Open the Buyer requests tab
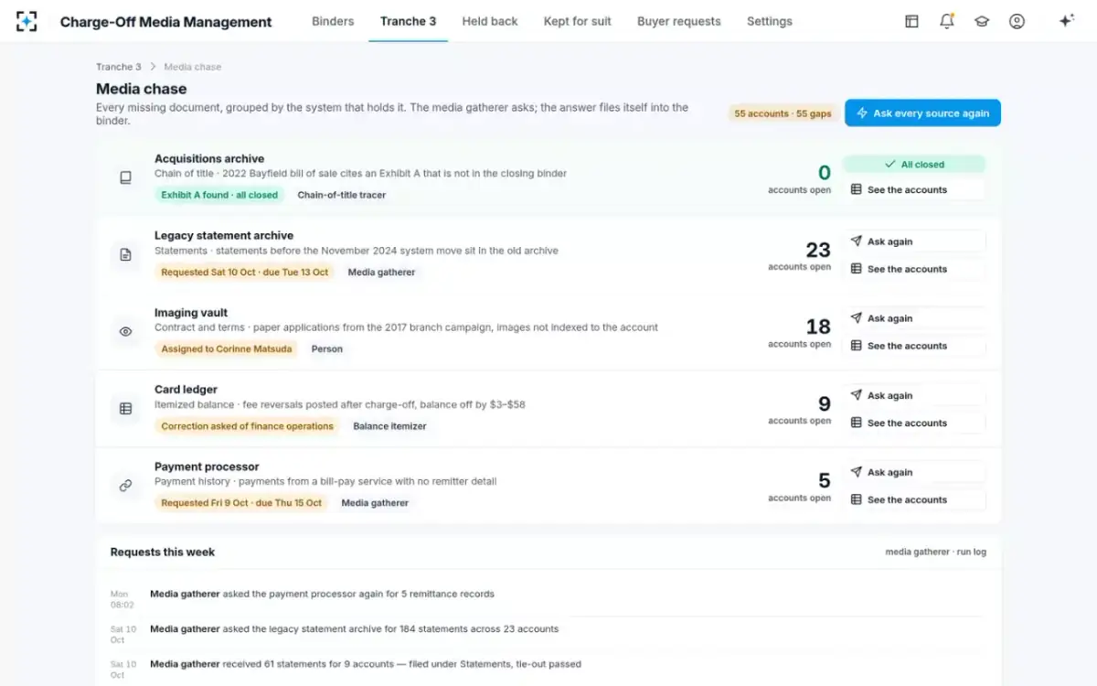The height and width of the screenshot is (686, 1097). coord(679,21)
